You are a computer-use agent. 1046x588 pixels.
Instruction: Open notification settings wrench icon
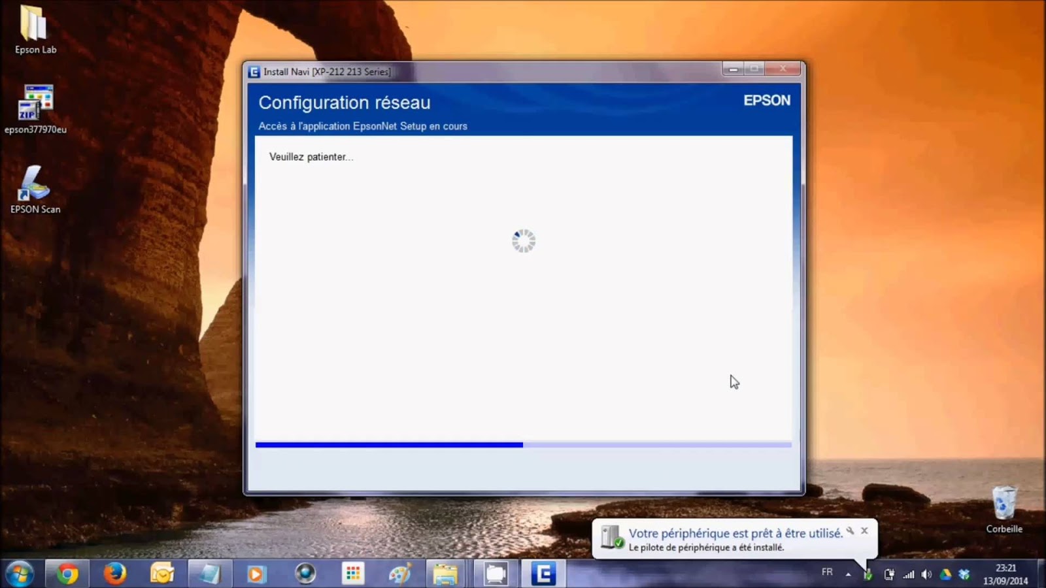click(x=850, y=531)
